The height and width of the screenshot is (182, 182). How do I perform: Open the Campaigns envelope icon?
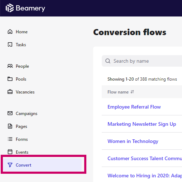pyautogui.click(x=10, y=113)
